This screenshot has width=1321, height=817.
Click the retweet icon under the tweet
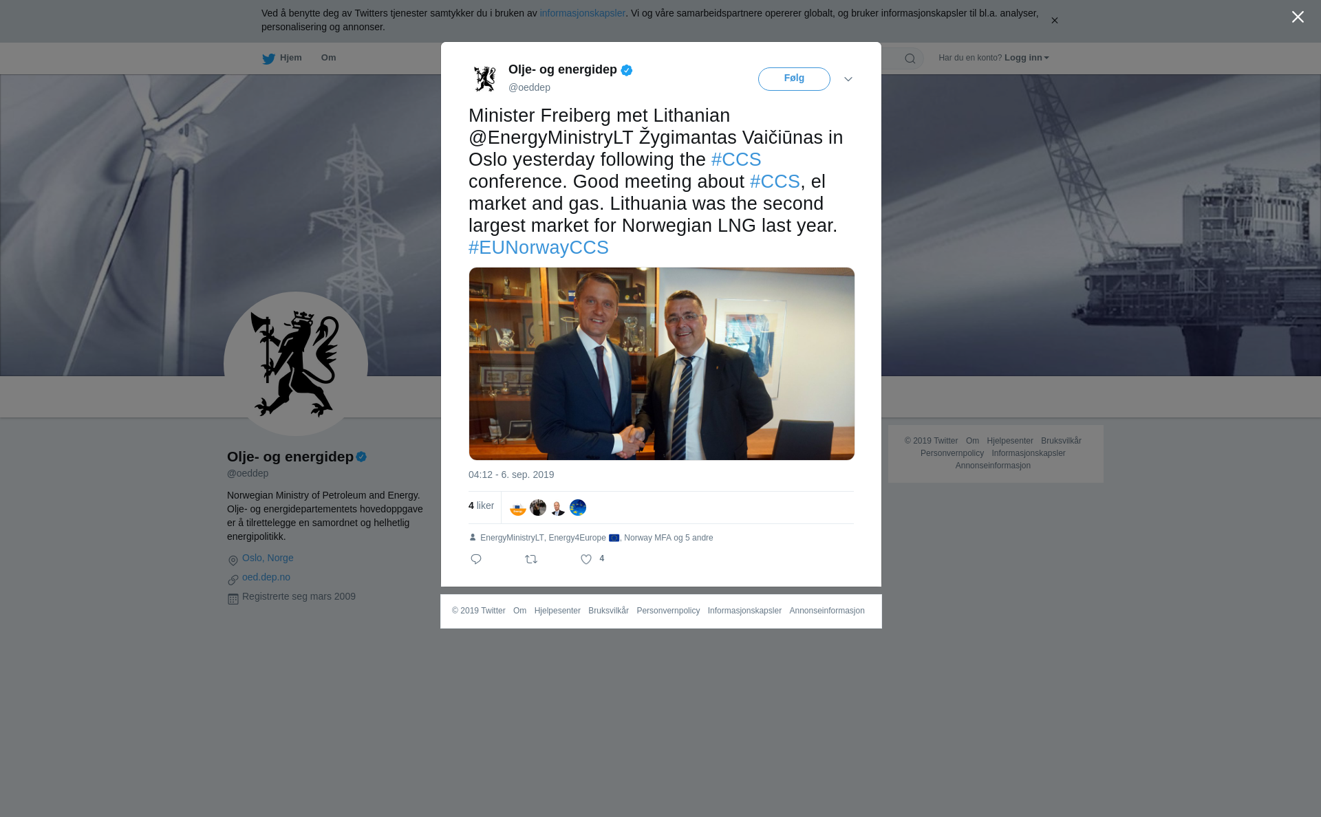(531, 559)
